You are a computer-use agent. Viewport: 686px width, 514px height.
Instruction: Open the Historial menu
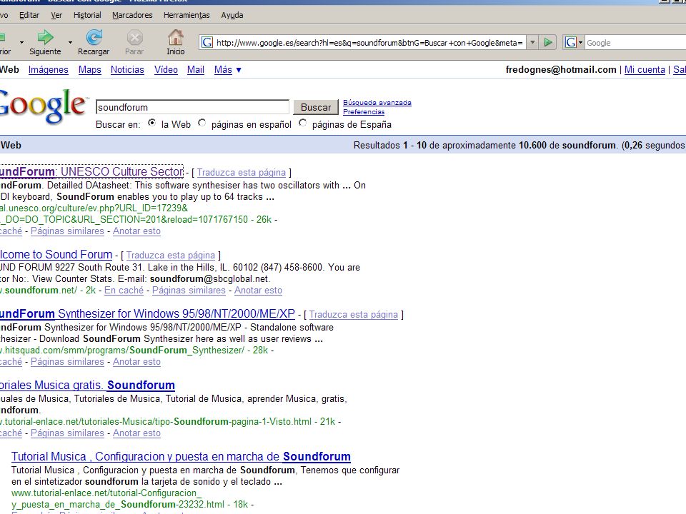87,15
